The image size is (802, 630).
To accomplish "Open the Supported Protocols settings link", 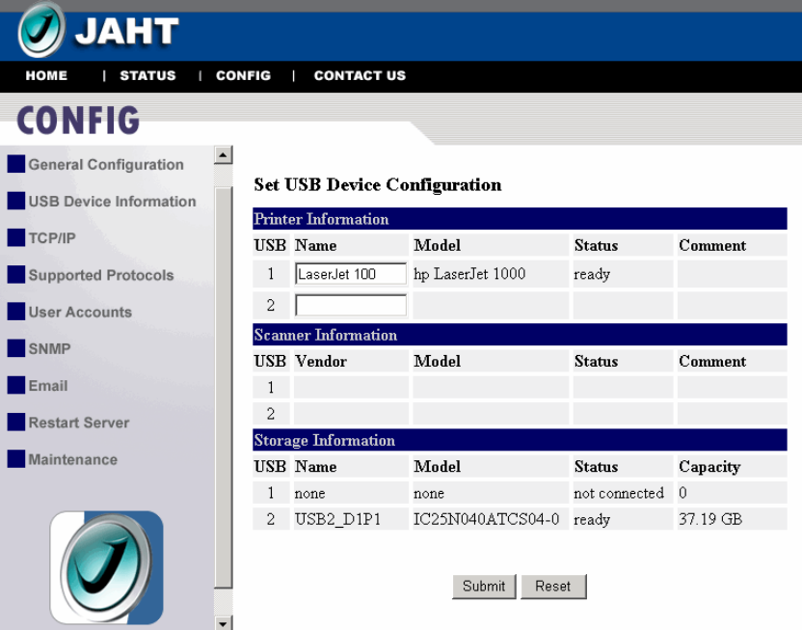I will click(101, 275).
